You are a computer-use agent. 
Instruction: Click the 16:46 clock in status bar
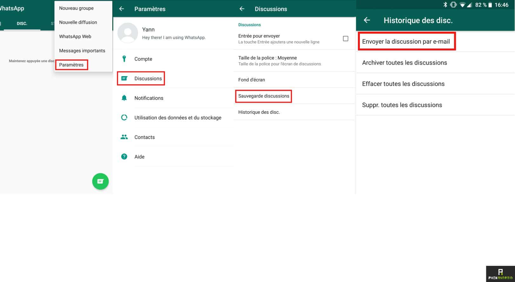click(502, 5)
